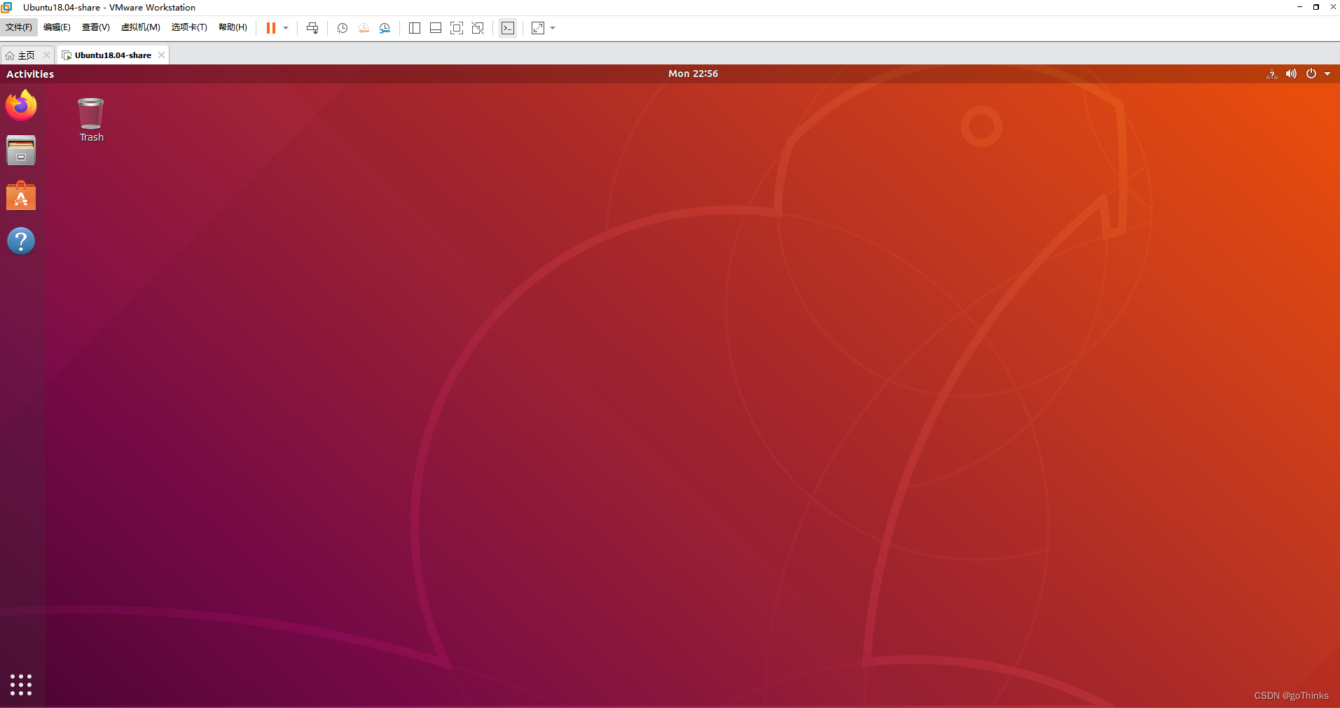Screen dimensions: 1340x708
Task: Toggle the library sidebar panel
Action: [415, 28]
